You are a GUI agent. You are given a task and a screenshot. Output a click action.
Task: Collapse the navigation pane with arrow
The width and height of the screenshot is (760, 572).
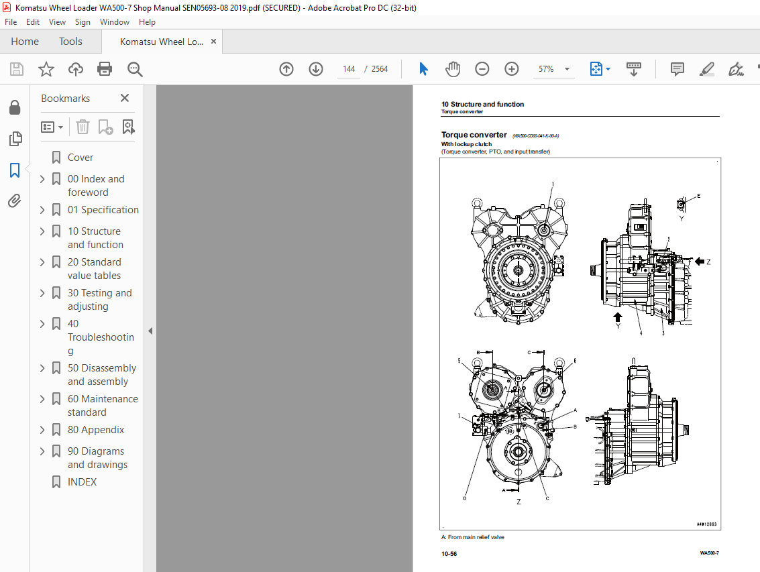coord(150,331)
